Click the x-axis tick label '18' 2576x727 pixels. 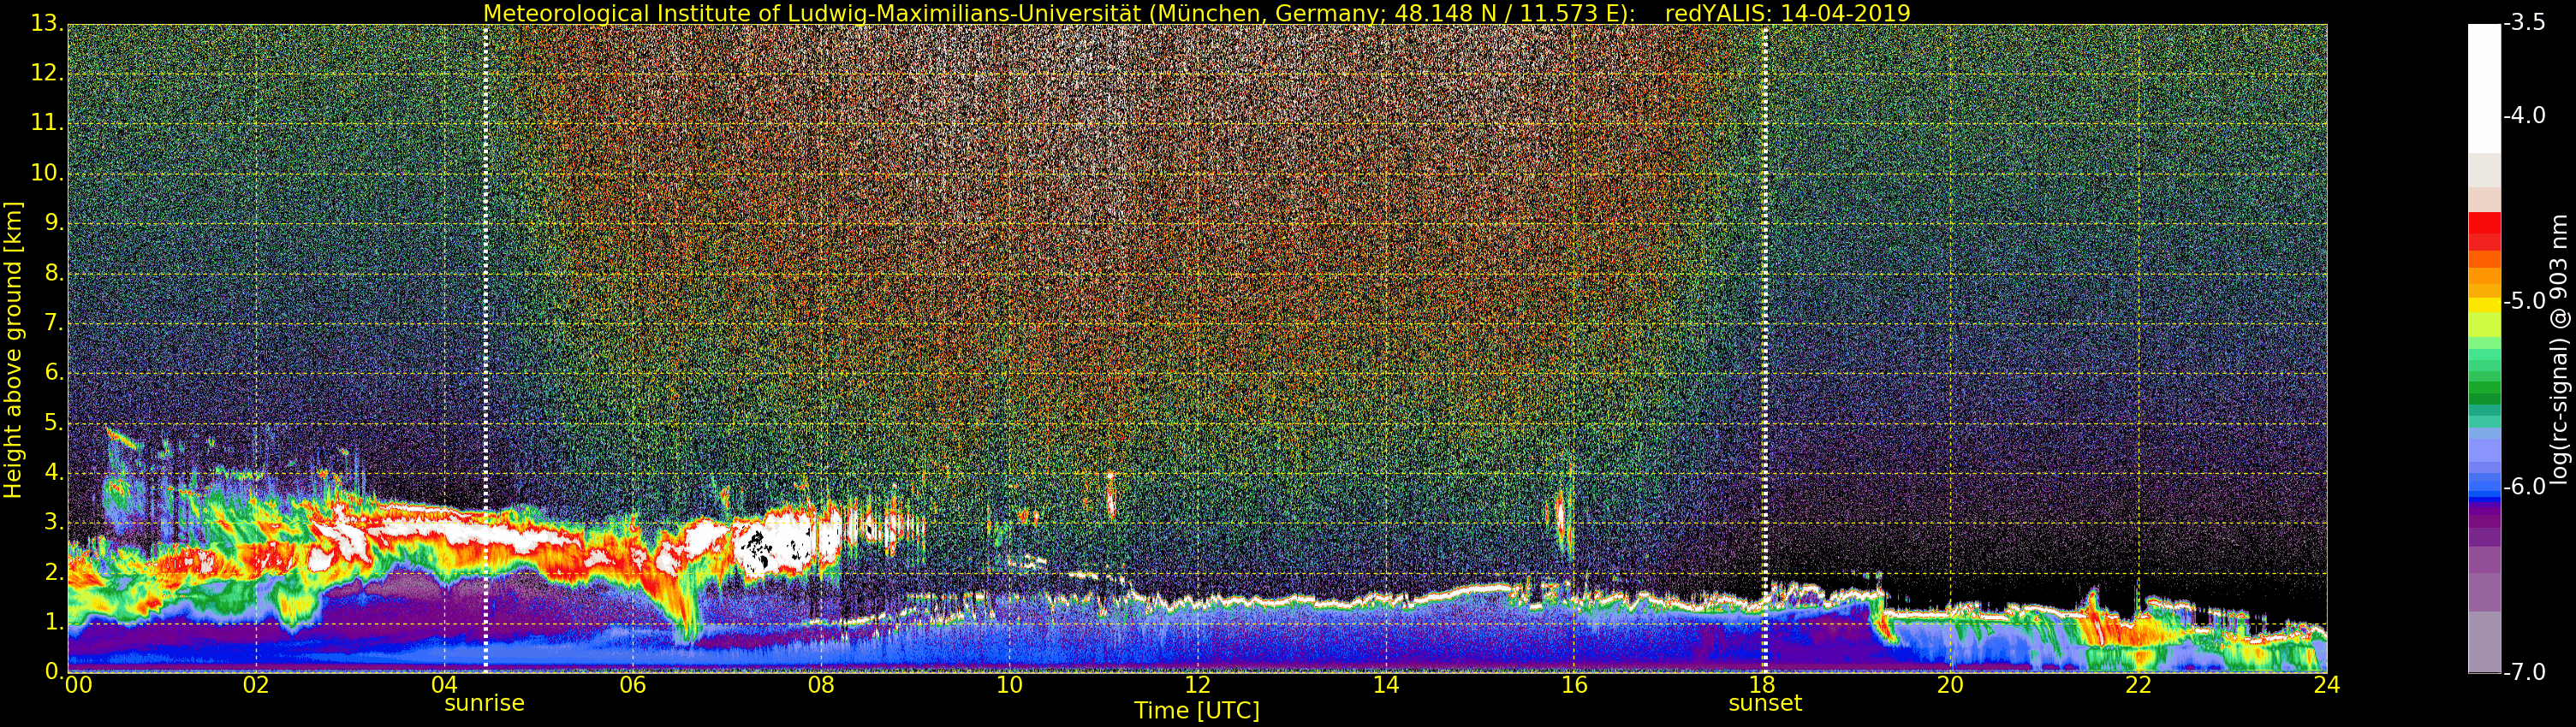1761,684
